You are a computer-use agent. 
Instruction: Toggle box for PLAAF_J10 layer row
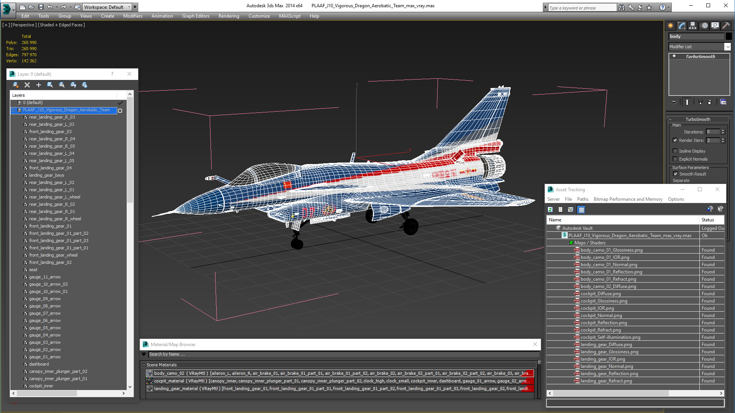click(120, 111)
